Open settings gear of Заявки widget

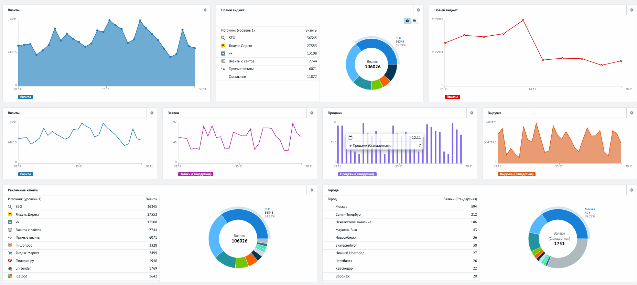tap(312, 113)
